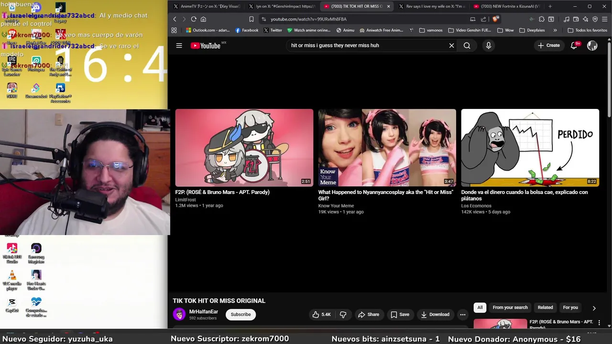Select the Related filter chip
Screen dimensions: 612x344
(x=545, y=308)
